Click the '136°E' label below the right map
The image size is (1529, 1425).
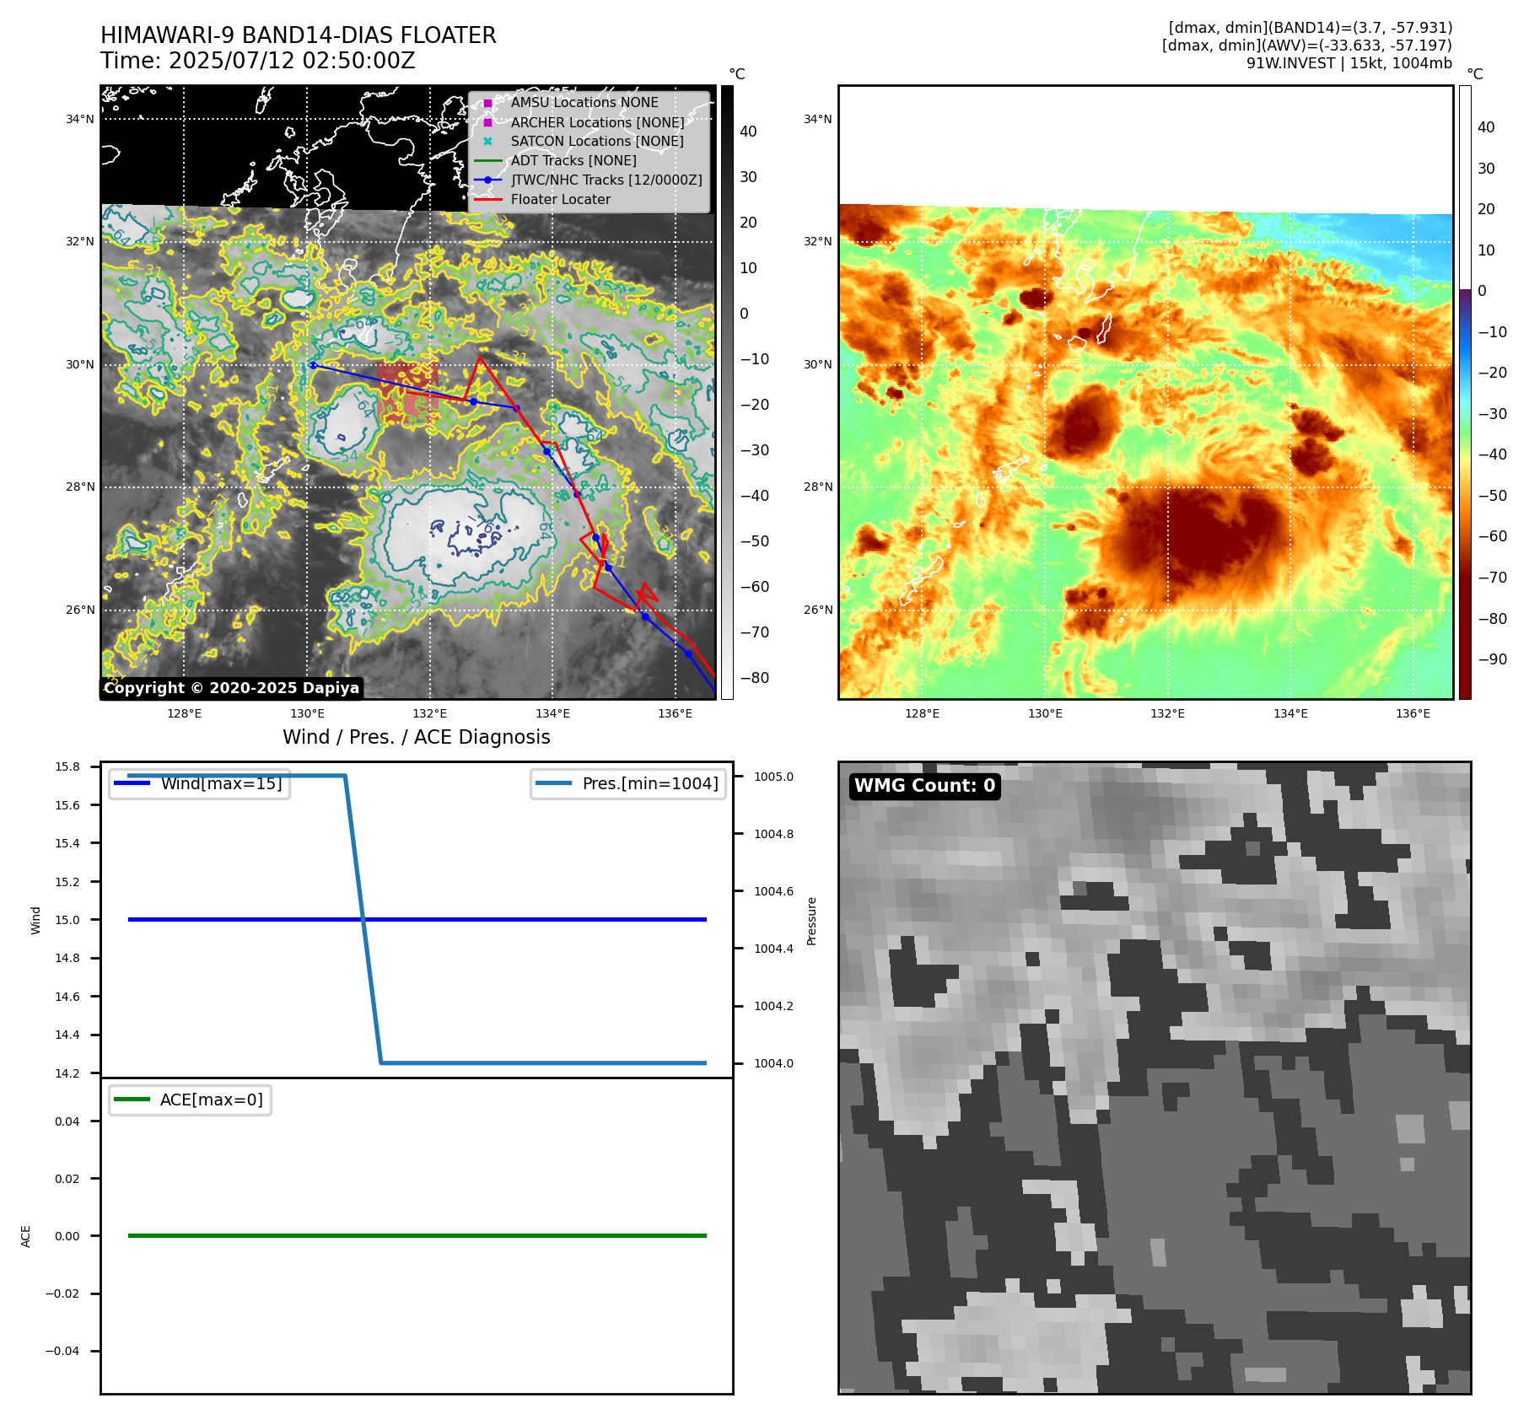click(x=1413, y=714)
